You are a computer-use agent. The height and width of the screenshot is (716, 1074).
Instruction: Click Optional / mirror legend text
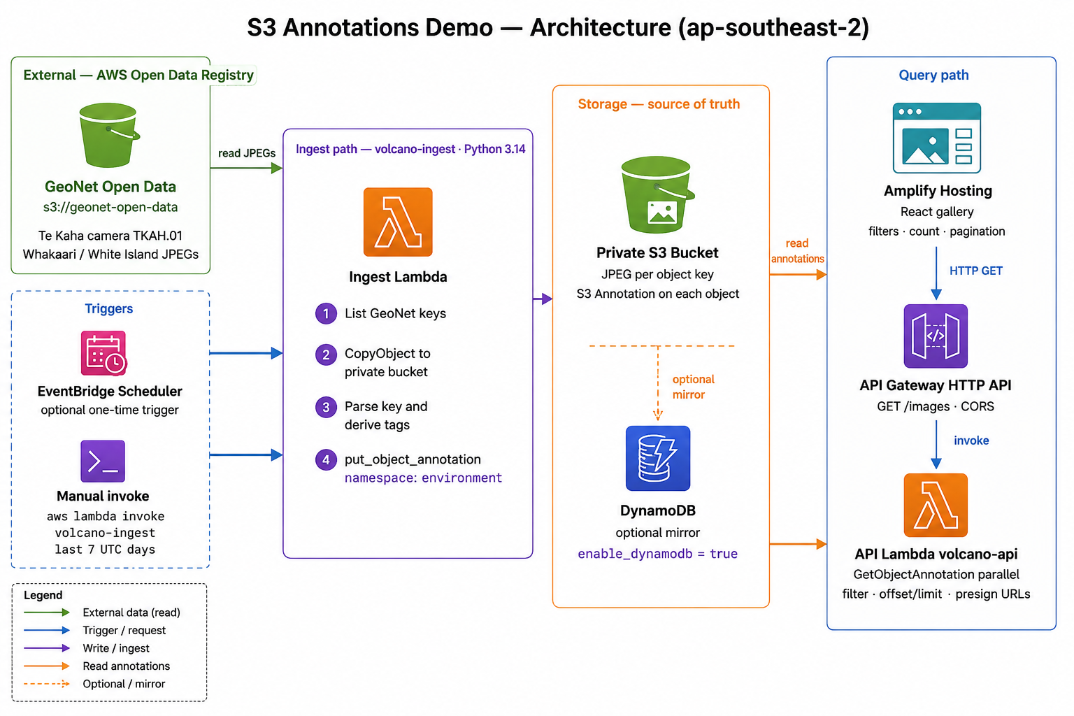(124, 684)
